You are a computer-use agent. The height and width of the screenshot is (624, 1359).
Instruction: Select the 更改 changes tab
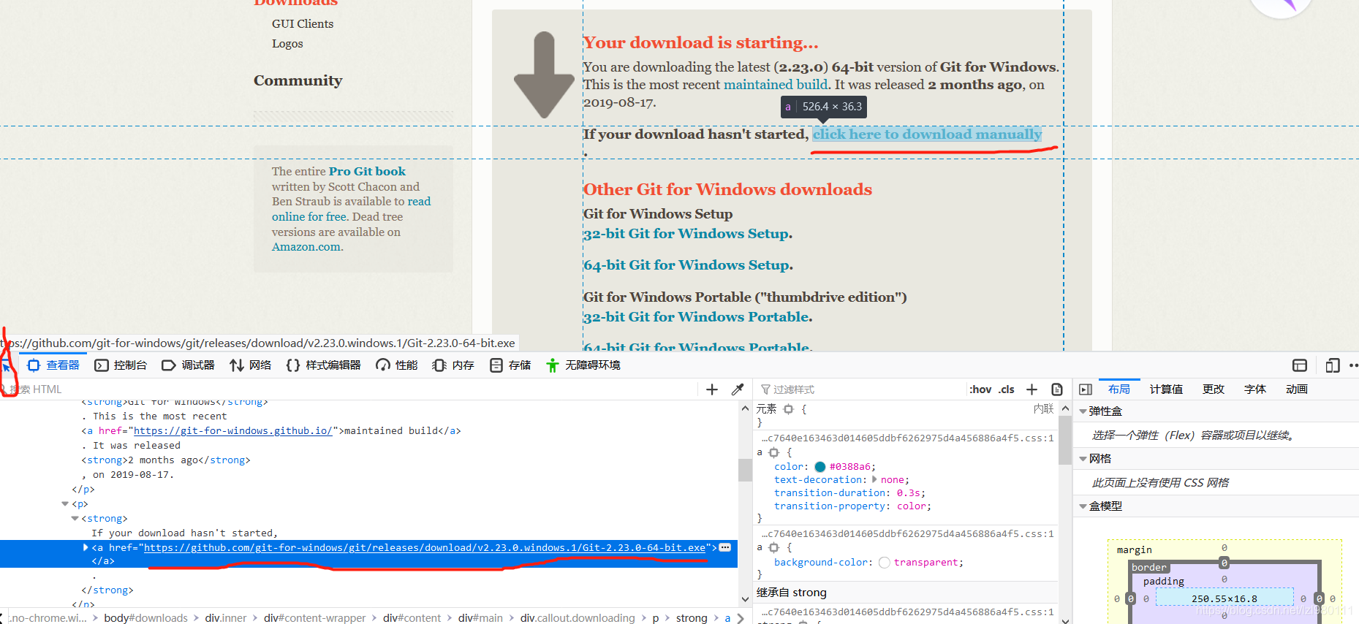(1214, 389)
